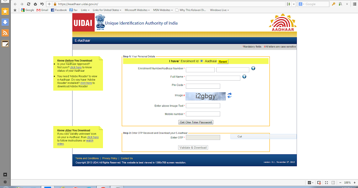Select the Enrolment Id radio button
The image size is (358, 188).
click(202, 61)
